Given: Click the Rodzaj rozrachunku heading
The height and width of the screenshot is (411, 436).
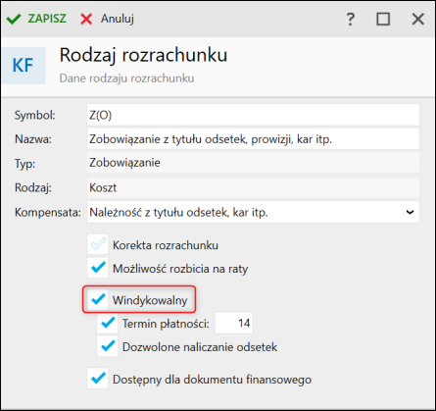Looking at the screenshot, I should point(143,55).
